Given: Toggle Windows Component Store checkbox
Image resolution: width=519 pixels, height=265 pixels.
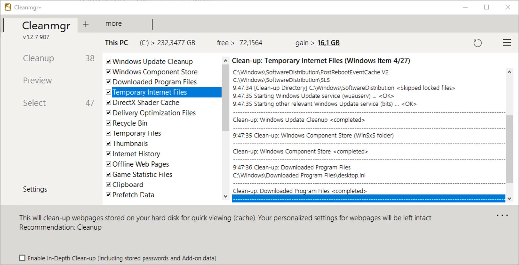Looking at the screenshot, I should pyautogui.click(x=108, y=72).
